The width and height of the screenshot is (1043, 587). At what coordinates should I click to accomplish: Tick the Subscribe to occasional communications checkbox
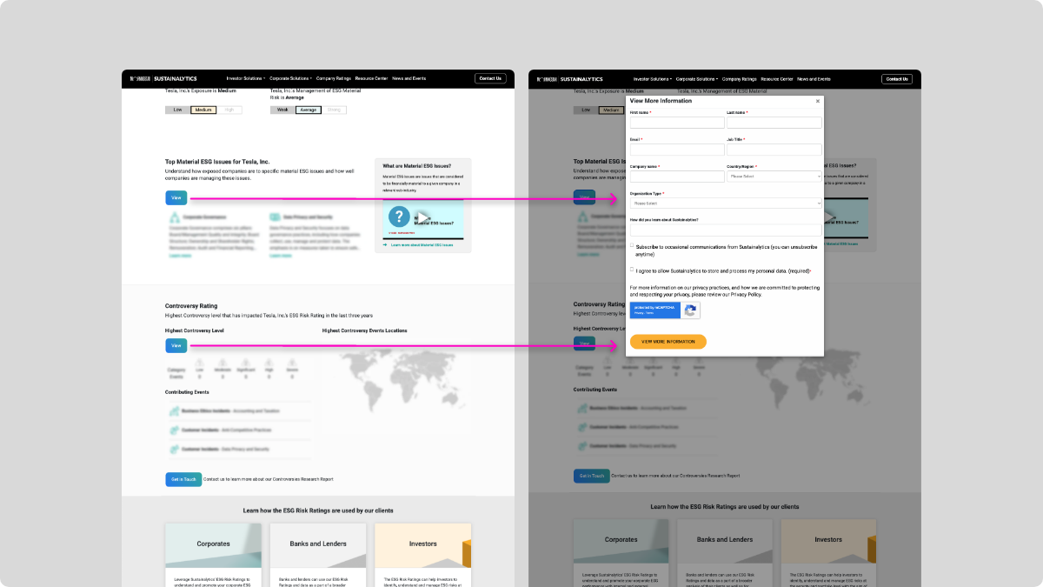click(632, 246)
